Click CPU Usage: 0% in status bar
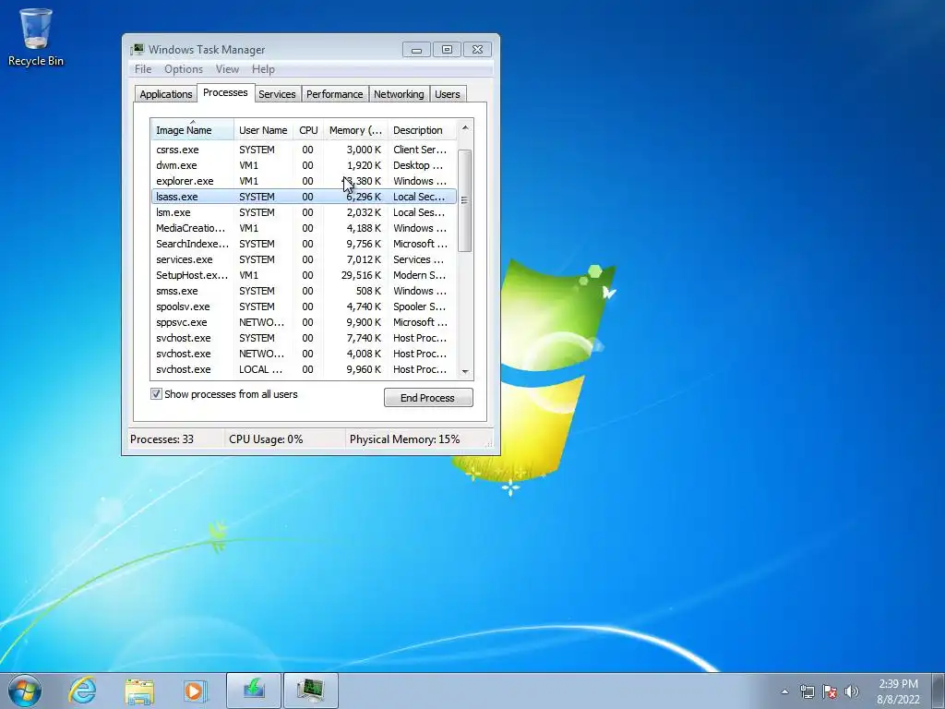Viewport: 945px width, 709px height. (266, 439)
